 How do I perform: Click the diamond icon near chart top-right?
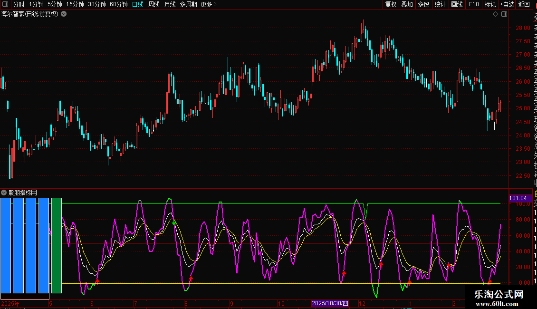point(495,14)
